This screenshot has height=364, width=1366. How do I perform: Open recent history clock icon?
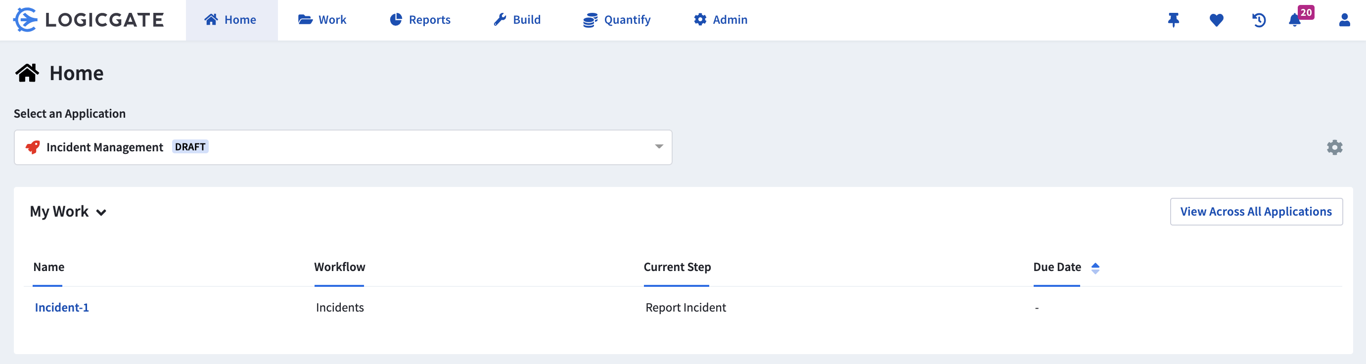coord(1259,20)
